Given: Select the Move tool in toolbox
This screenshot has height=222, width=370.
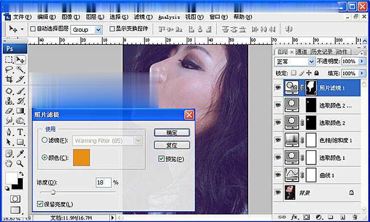Looking at the screenshot, I should coord(20,60).
